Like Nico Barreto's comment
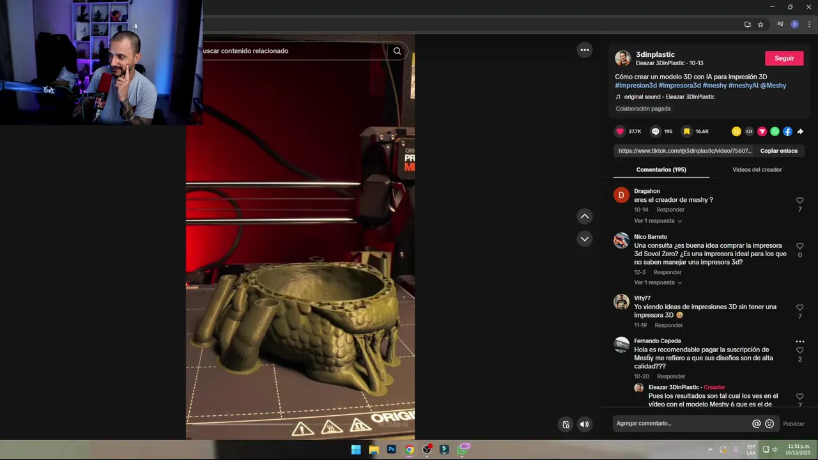Image resolution: width=818 pixels, height=460 pixels. point(799,246)
